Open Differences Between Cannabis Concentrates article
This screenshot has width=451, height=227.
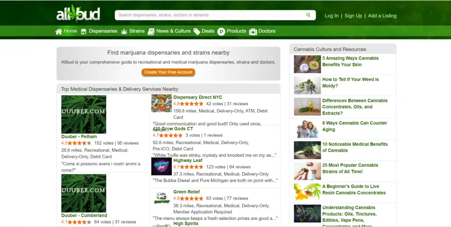coord(355,106)
